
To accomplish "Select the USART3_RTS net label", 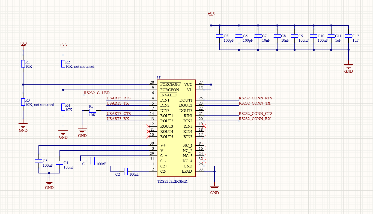I will (x=118, y=98).
